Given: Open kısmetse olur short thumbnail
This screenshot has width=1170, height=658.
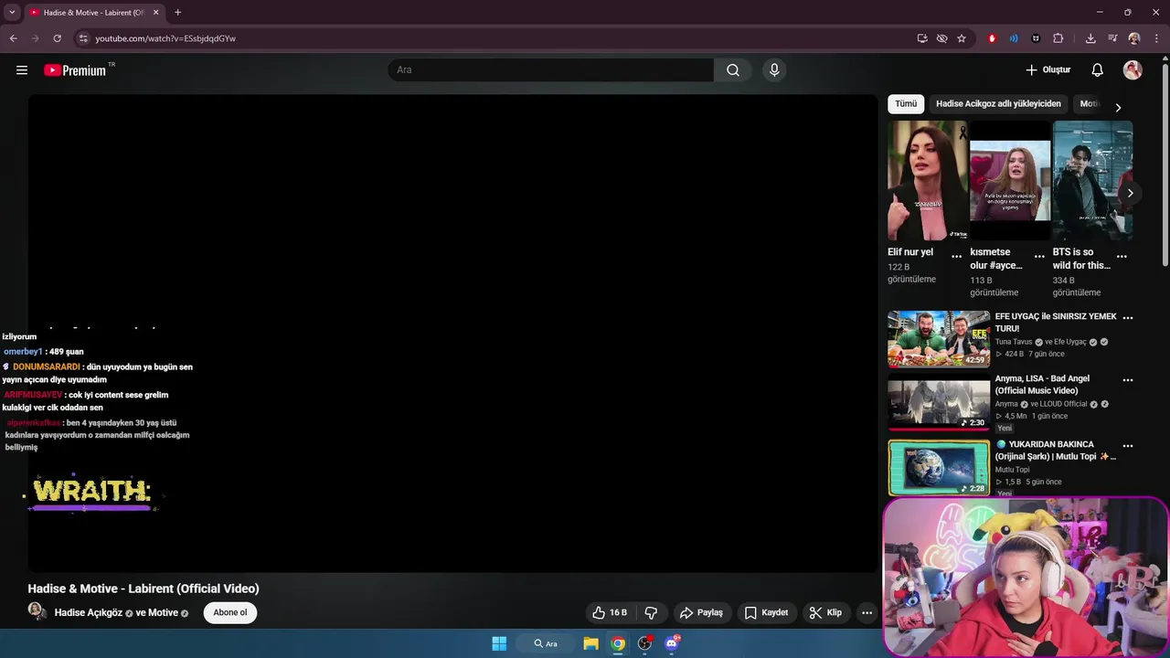Looking at the screenshot, I should 1010,180.
